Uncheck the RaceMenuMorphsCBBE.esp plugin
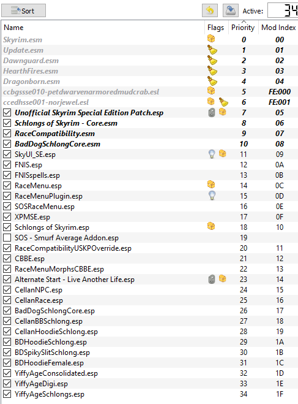The image size is (298, 404). 7,269
